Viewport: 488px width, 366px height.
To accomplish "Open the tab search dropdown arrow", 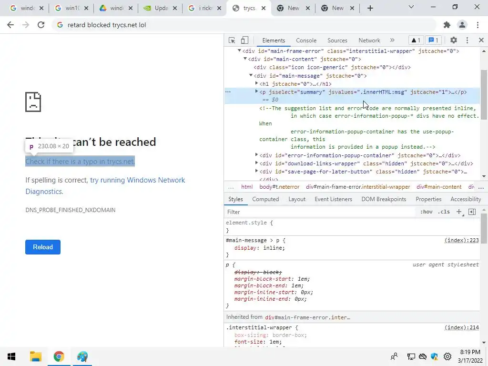I will pos(411,7).
